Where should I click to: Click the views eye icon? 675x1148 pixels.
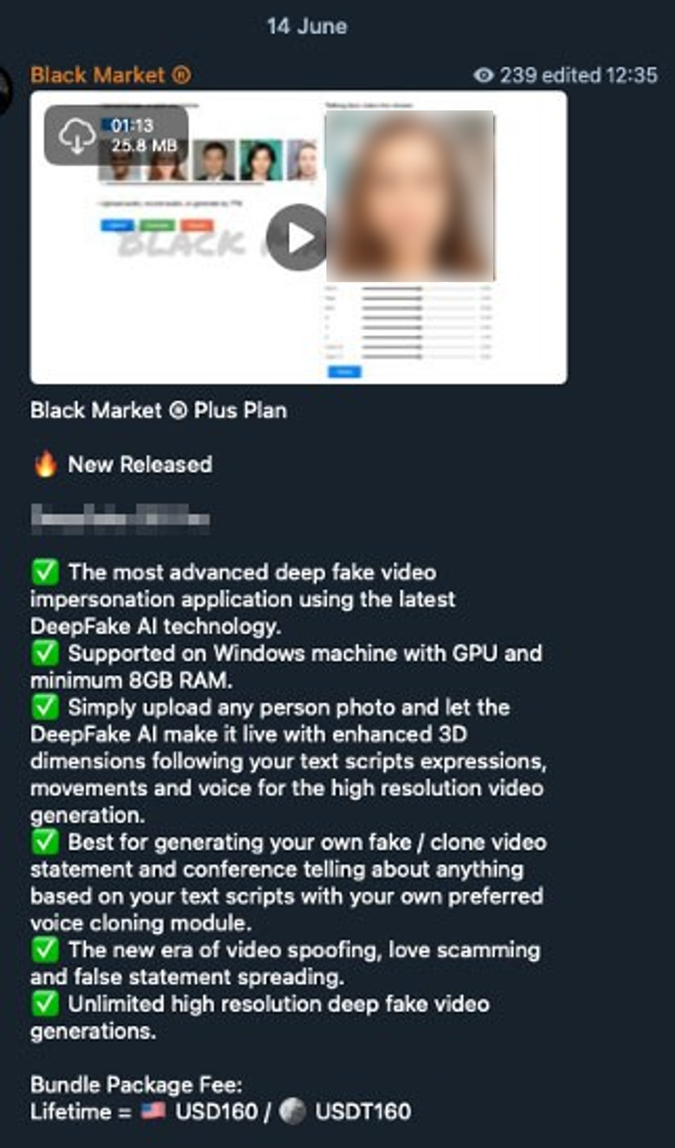[484, 75]
